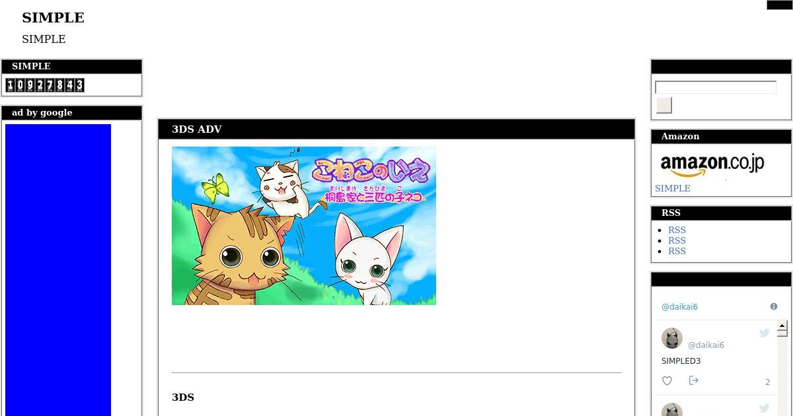The image size is (793, 416).
Task: Click the @daikai6 handle in first tweet
Action: (706, 345)
